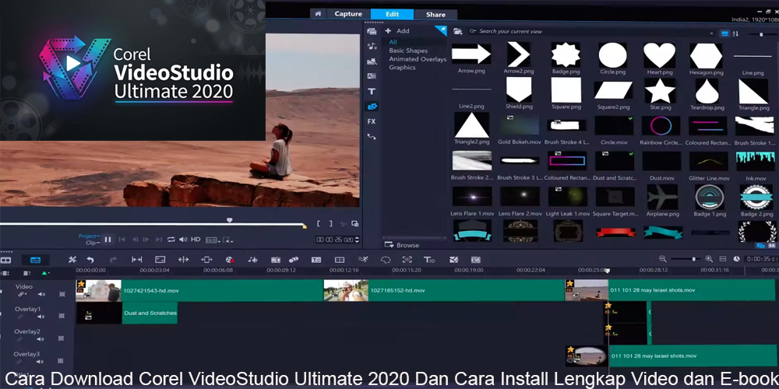The image size is (779, 389).
Task: Click the preview scrubber playhead
Action: (x=230, y=220)
